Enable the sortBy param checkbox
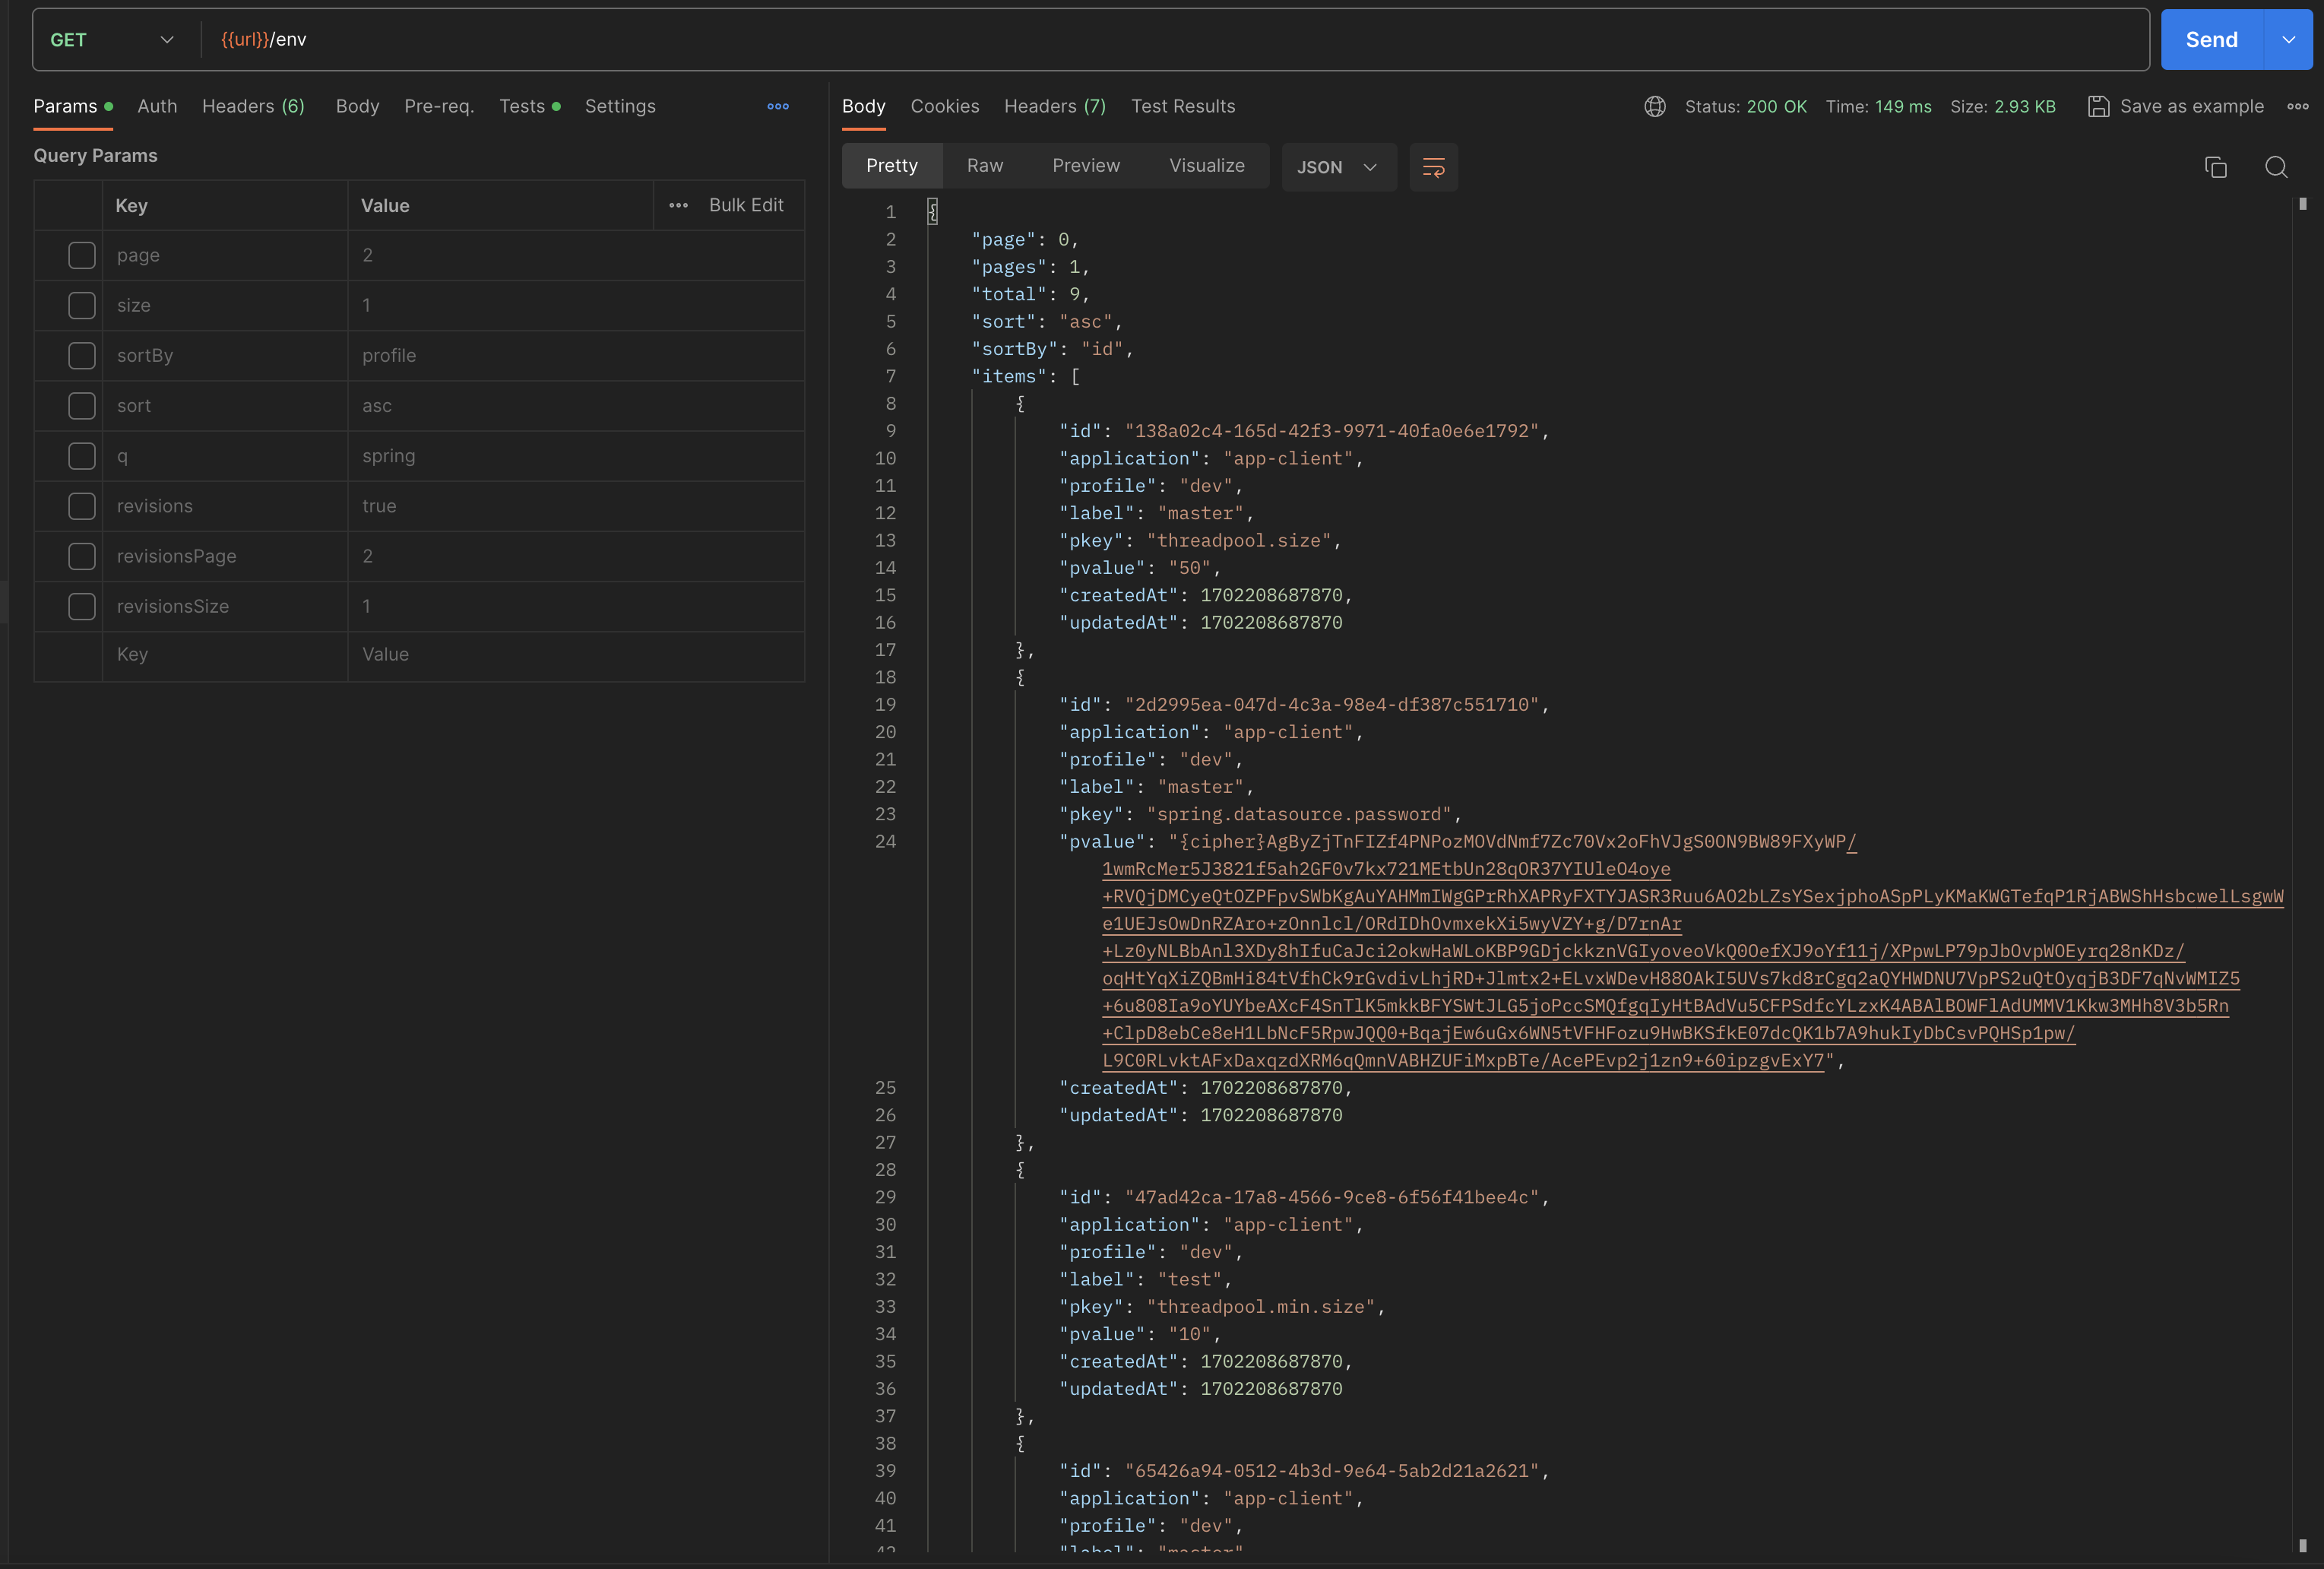The image size is (2324, 1569). coord(82,356)
